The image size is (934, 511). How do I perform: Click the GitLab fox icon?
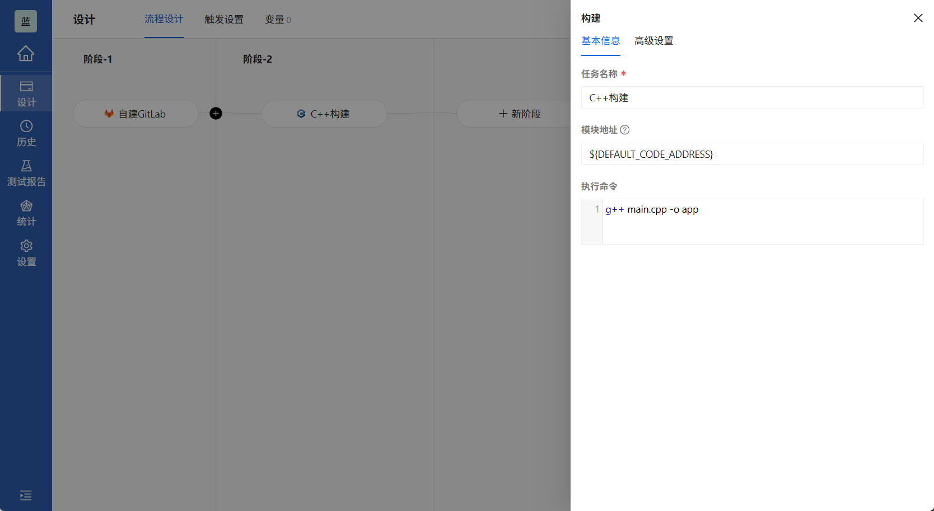pos(108,113)
